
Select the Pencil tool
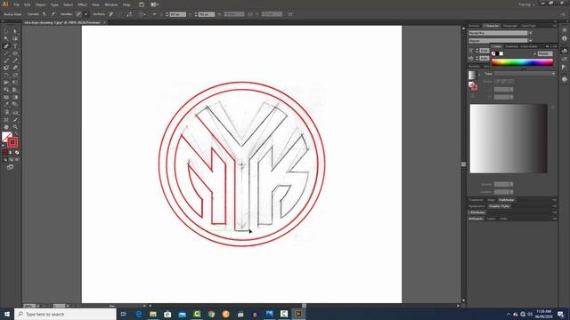pos(15,60)
